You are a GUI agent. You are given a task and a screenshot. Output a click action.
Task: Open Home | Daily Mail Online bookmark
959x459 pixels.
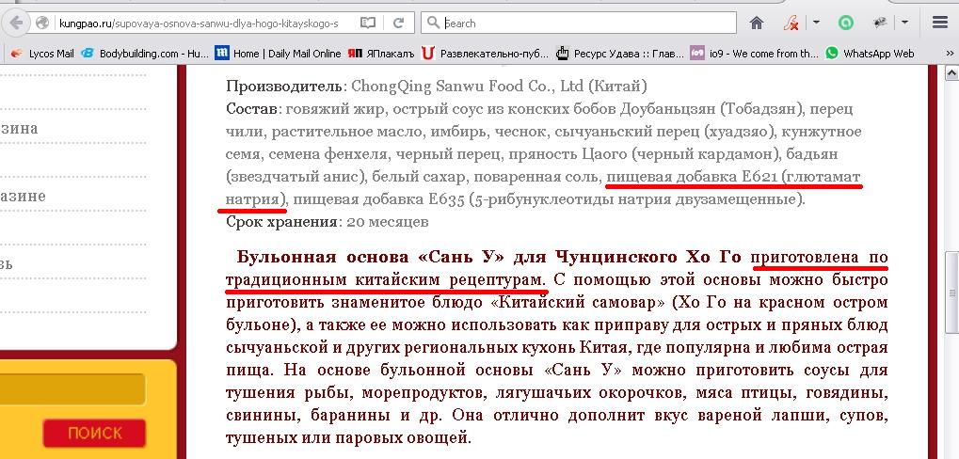tap(278, 54)
